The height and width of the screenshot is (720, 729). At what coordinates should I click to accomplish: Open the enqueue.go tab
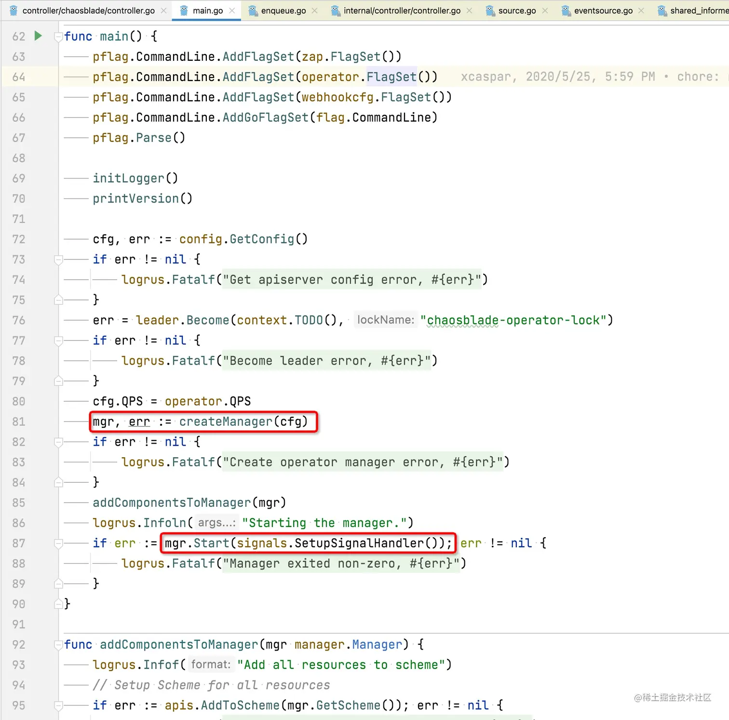pos(283,11)
